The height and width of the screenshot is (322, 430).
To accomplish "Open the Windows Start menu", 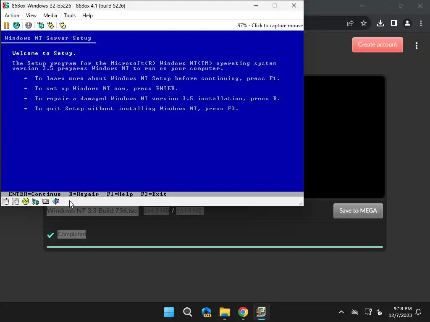I will [169, 312].
